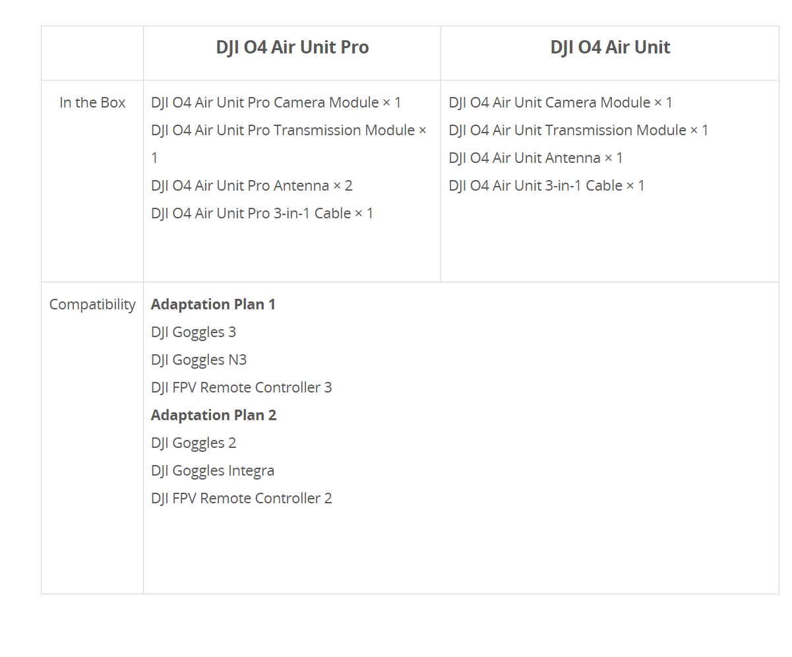The width and height of the screenshot is (792, 657).
Task: Click DJI FPV Remote Controller 2 text
Action: point(241,499)
